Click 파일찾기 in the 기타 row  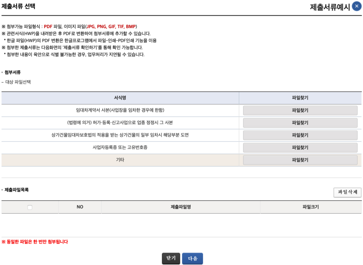pos(300,160)
